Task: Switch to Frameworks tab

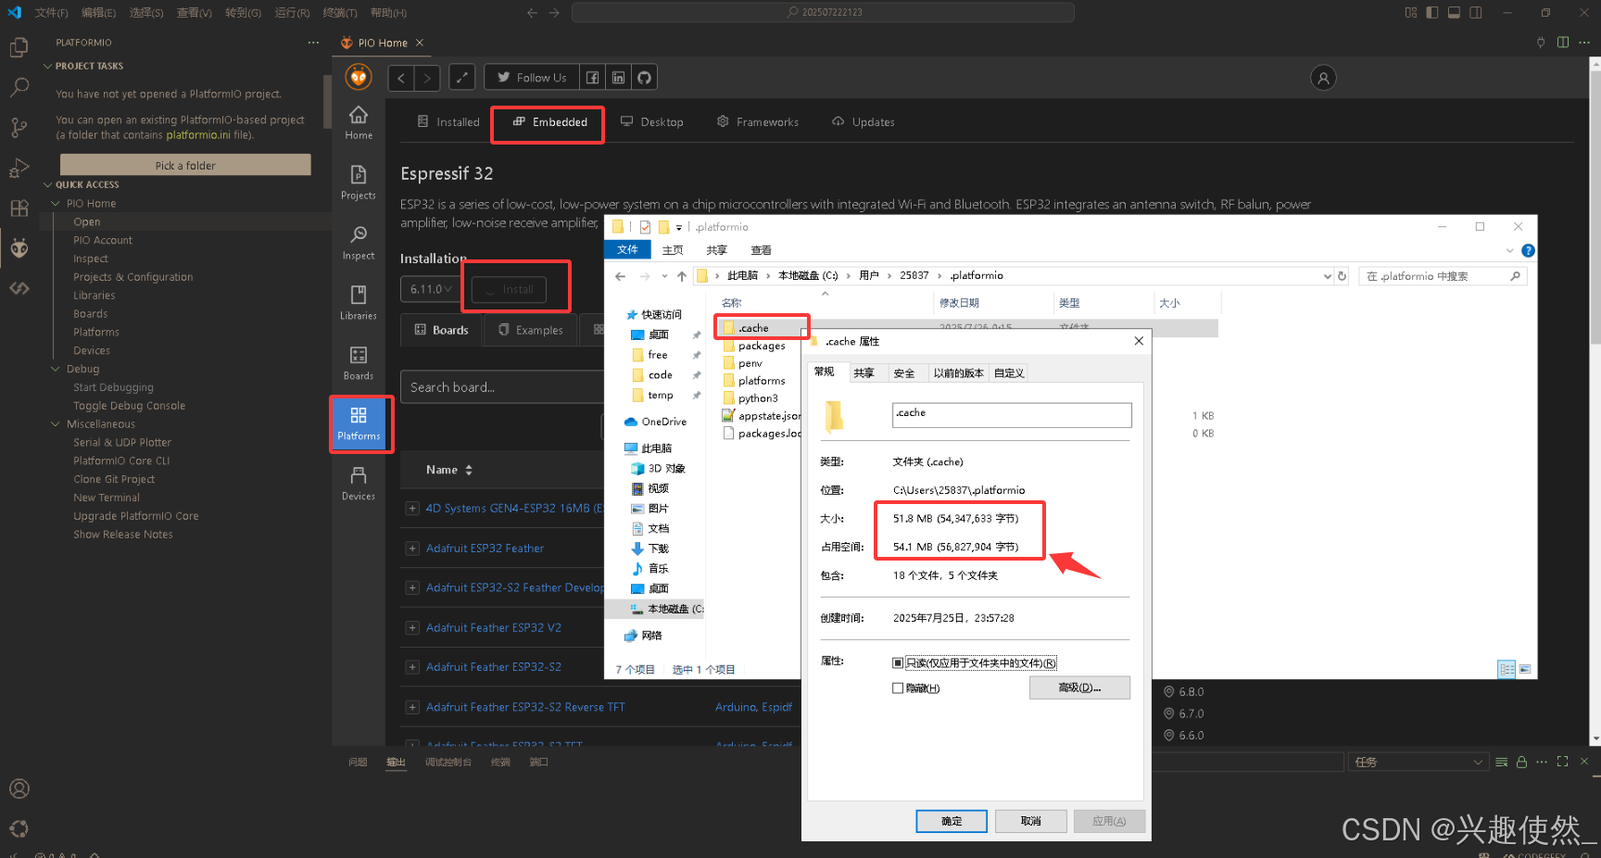Action: click(x=758, y=122)
